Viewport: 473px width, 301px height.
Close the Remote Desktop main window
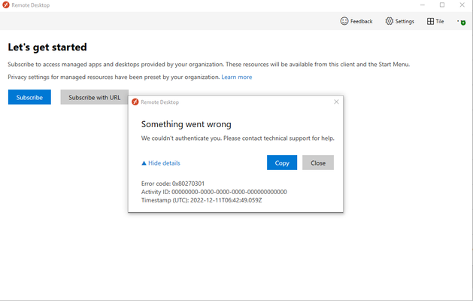(462, 5)
